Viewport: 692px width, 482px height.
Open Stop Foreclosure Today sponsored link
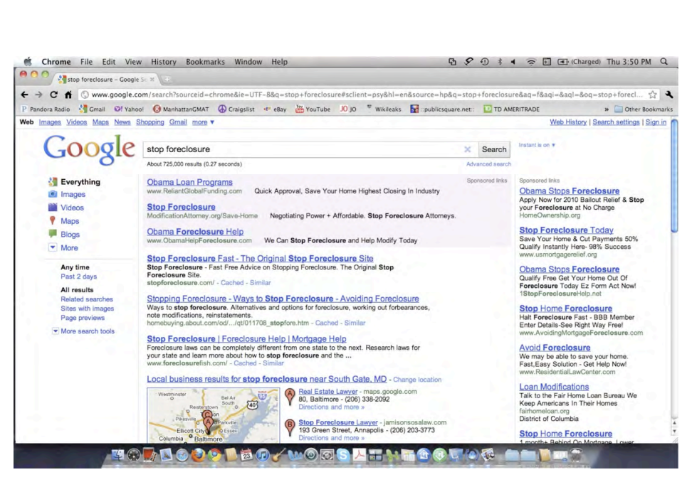(566, 230)
